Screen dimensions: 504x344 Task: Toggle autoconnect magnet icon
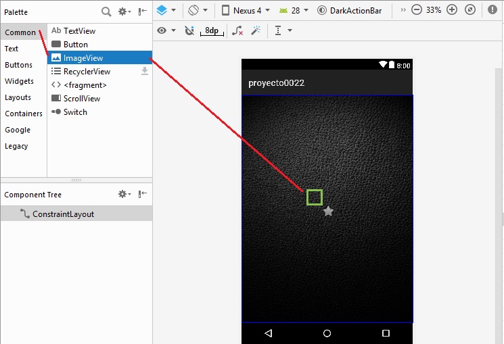(189, 30)
